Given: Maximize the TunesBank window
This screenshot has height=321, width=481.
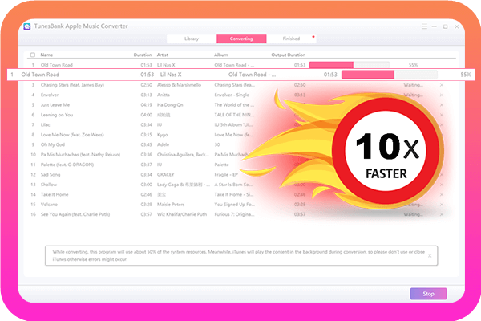Looking at the screenshot, I should click(446, 26).
